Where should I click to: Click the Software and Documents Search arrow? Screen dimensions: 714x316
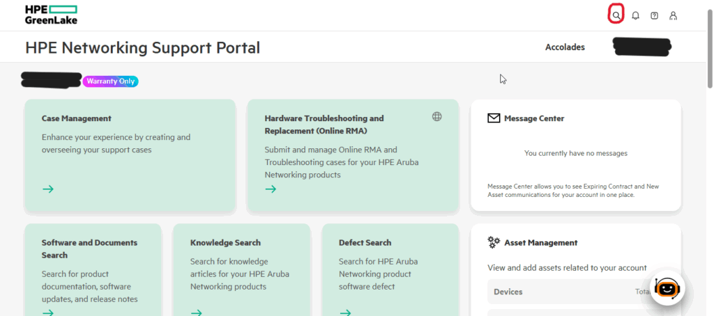tap(48, 313)
